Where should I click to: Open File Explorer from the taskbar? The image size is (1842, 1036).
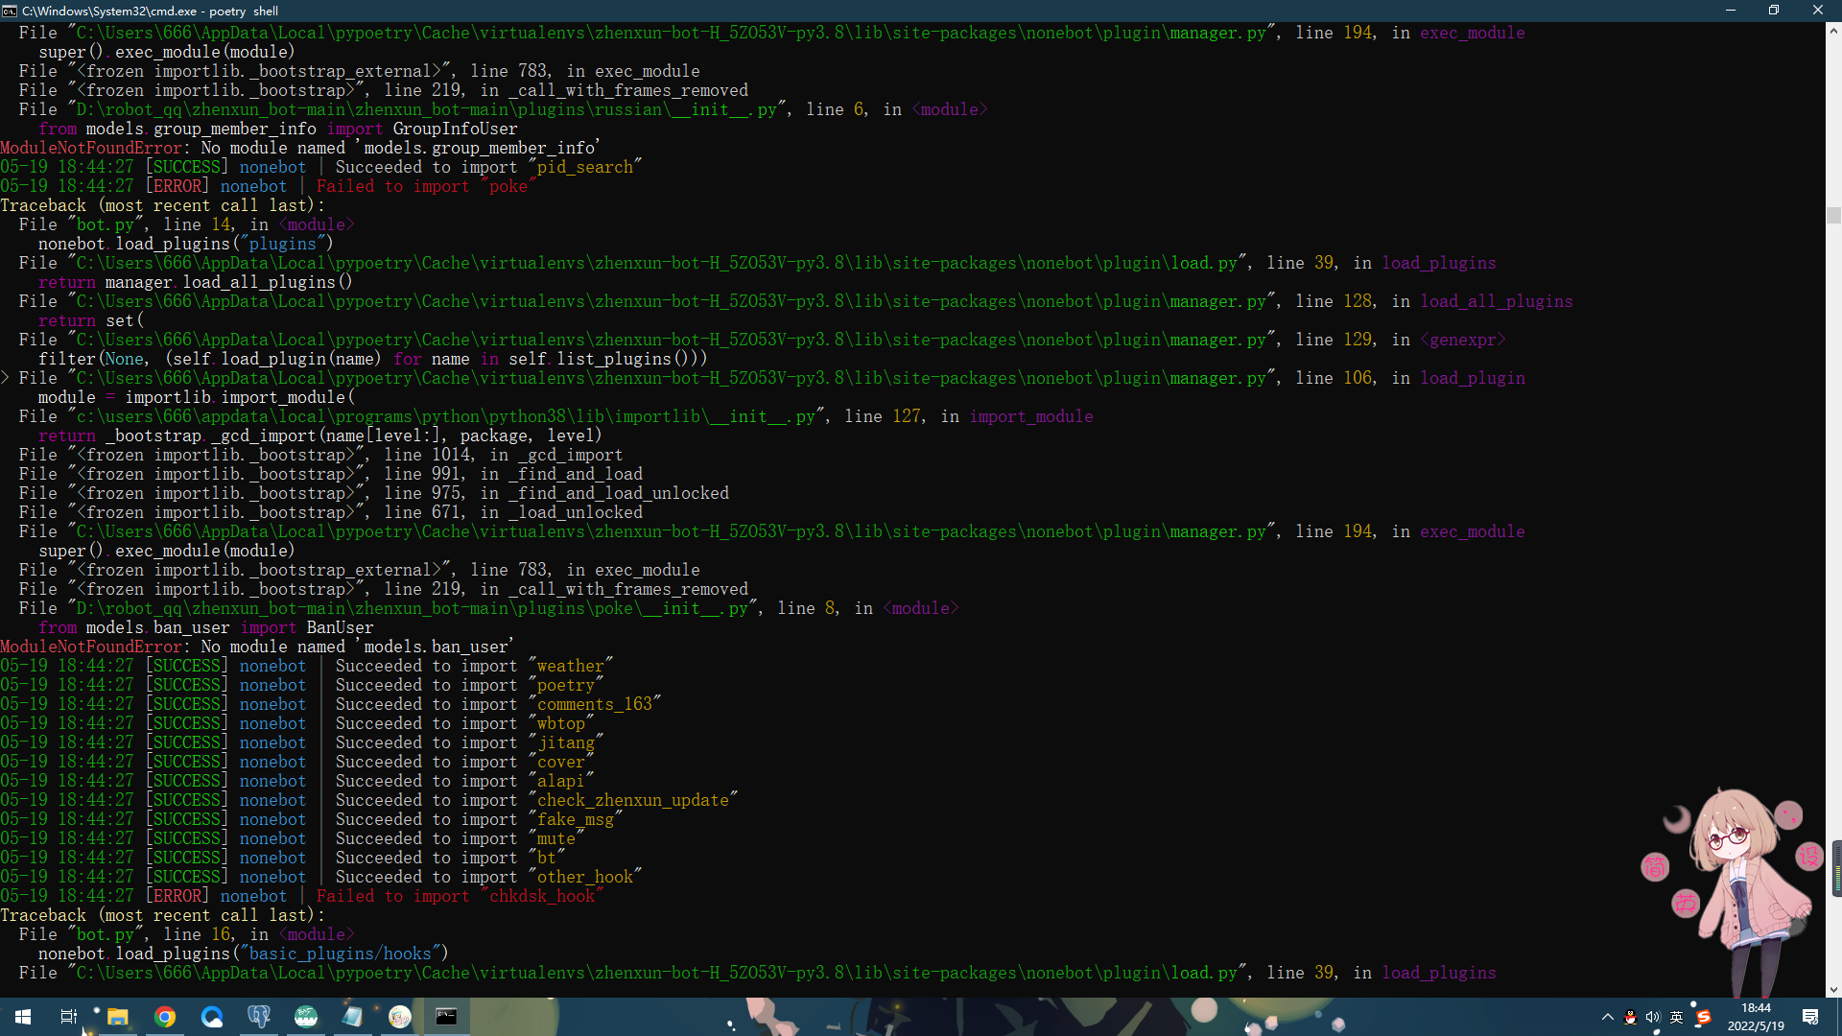click(118, 1017)
